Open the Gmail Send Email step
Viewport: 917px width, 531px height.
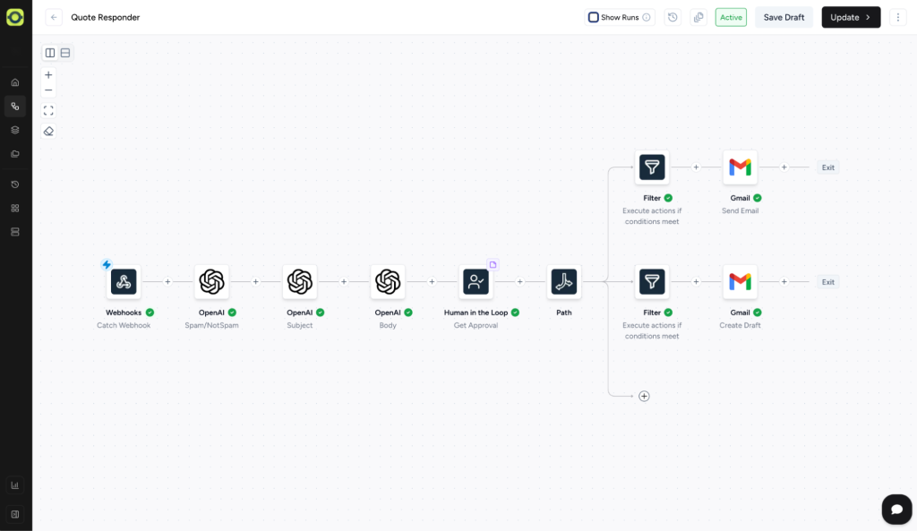[740, 167]
